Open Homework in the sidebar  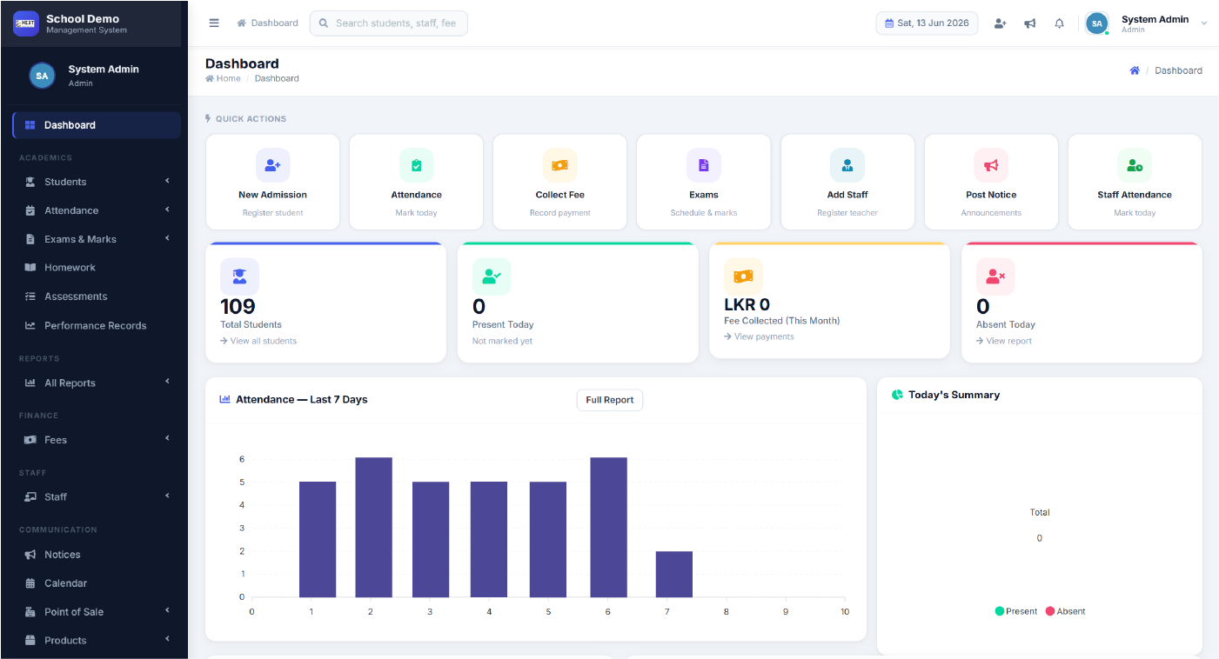[97, 268]
